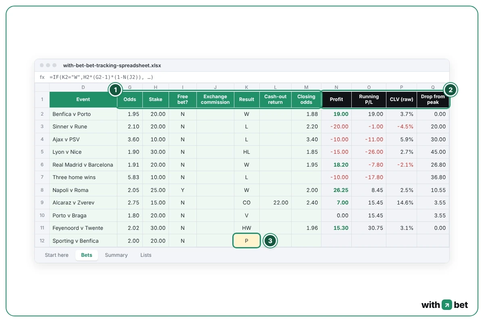
Task: Click the 3.60 odds cell
Action: pyautogui.click(x=130, y=139)
